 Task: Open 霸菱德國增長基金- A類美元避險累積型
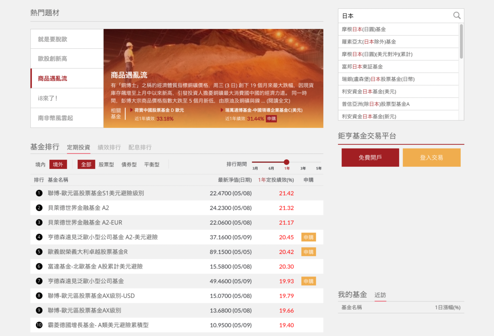(98, 325)
